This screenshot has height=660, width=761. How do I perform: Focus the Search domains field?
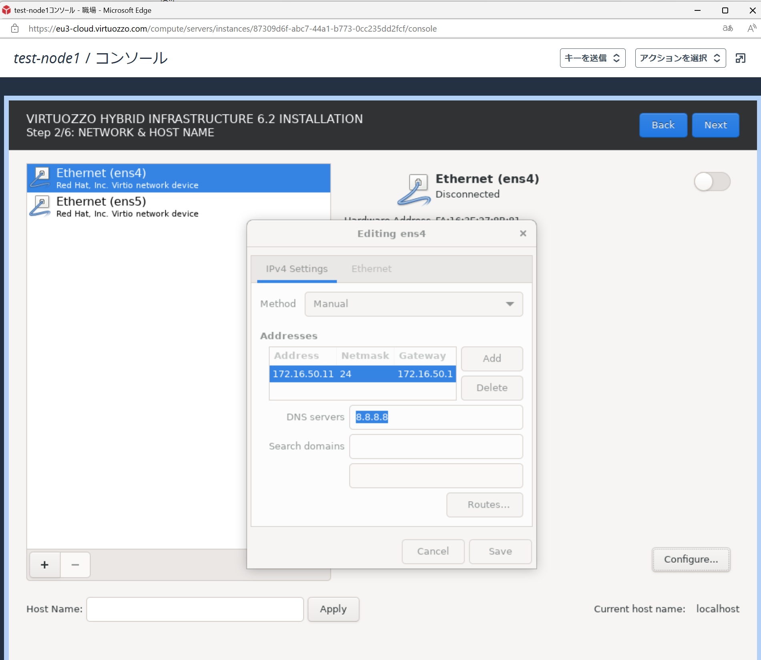[x=436, y=447]
